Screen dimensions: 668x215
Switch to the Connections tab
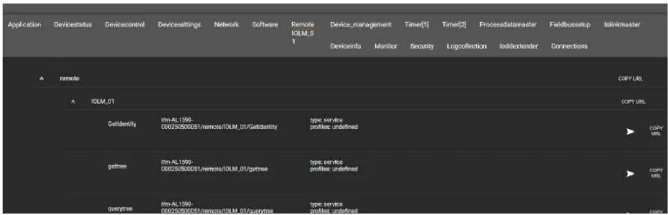569,46
